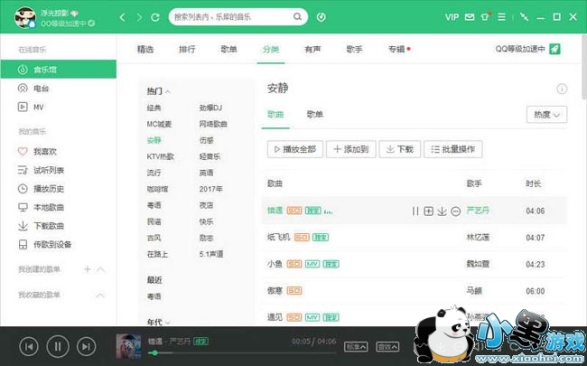Switch to 歌单 sub-tab under 安静
The image size is (587, 366).
[314, 114]
